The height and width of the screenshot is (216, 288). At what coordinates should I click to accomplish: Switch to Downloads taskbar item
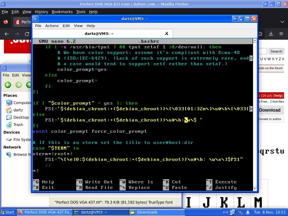click(x=157, y=212)
